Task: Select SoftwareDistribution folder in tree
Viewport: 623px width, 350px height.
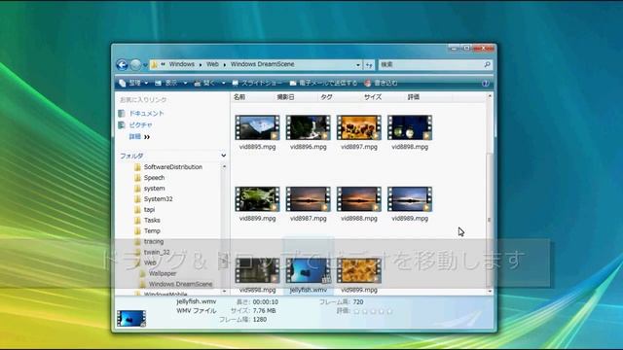Action: tap(173, 167)
